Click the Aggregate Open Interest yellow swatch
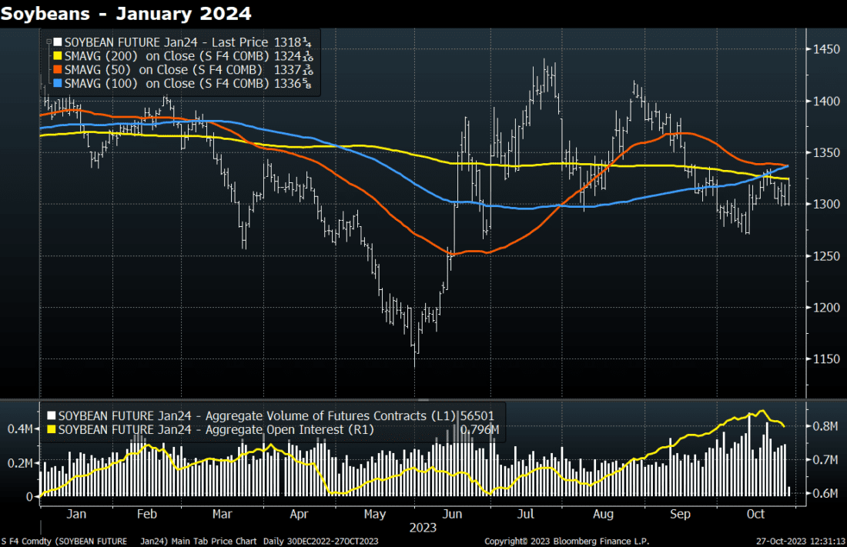This screenshot has height=547, width=847. (x=52, y=430)
